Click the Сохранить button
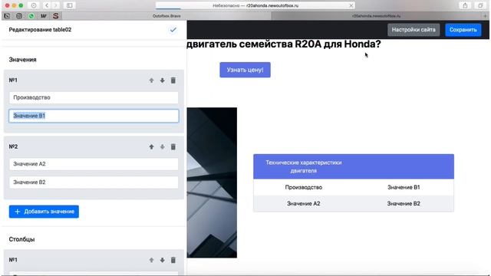This screenshot has width=491, height=276. tap(463, 30)
